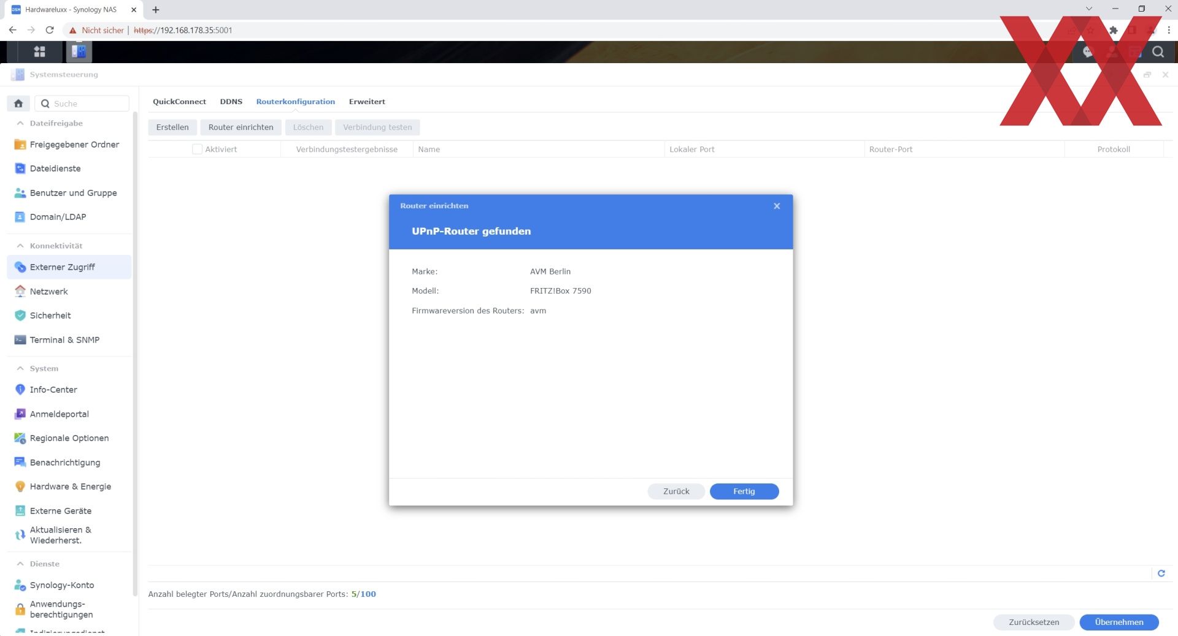Close the Router einrichten dialog
The width and height of the screenshot is (1178, 636).
click(x=777, y=206)
